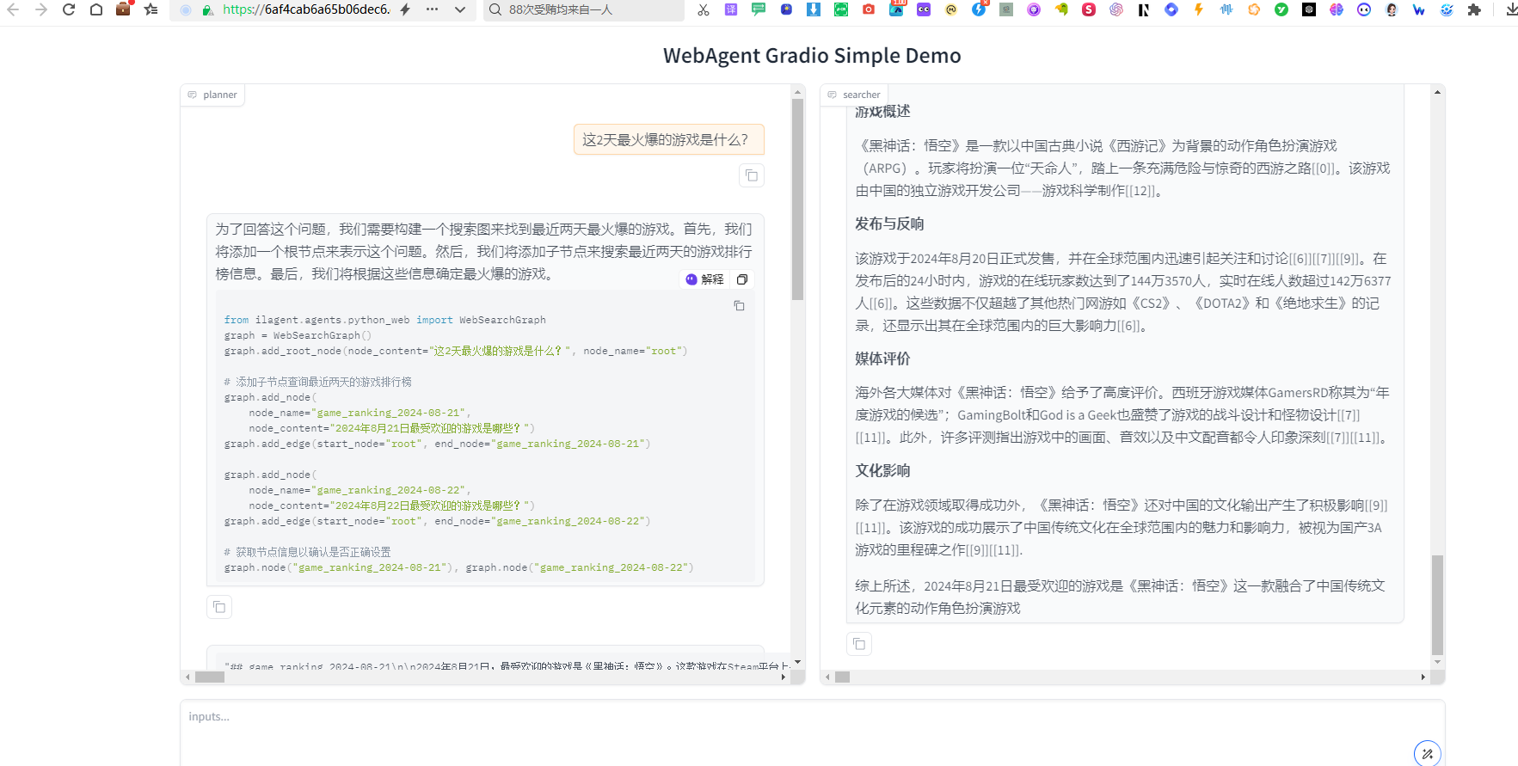Screen dimensions: 1518x766
Task: Click the searcher panel horizontal scrollbar thumb
Action: (843, 677)
